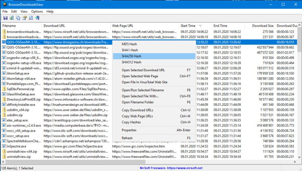Choose Refresh from context menu
This screenshot has width=302, height=171.
point(154,138)
